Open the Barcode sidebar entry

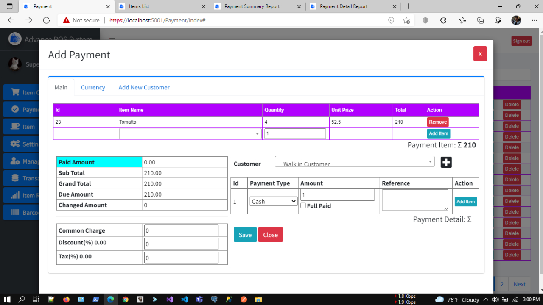tap(16, 212)
